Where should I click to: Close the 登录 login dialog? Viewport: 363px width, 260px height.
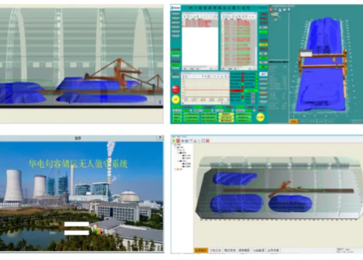pyautogui.click(x=160, y=138)
